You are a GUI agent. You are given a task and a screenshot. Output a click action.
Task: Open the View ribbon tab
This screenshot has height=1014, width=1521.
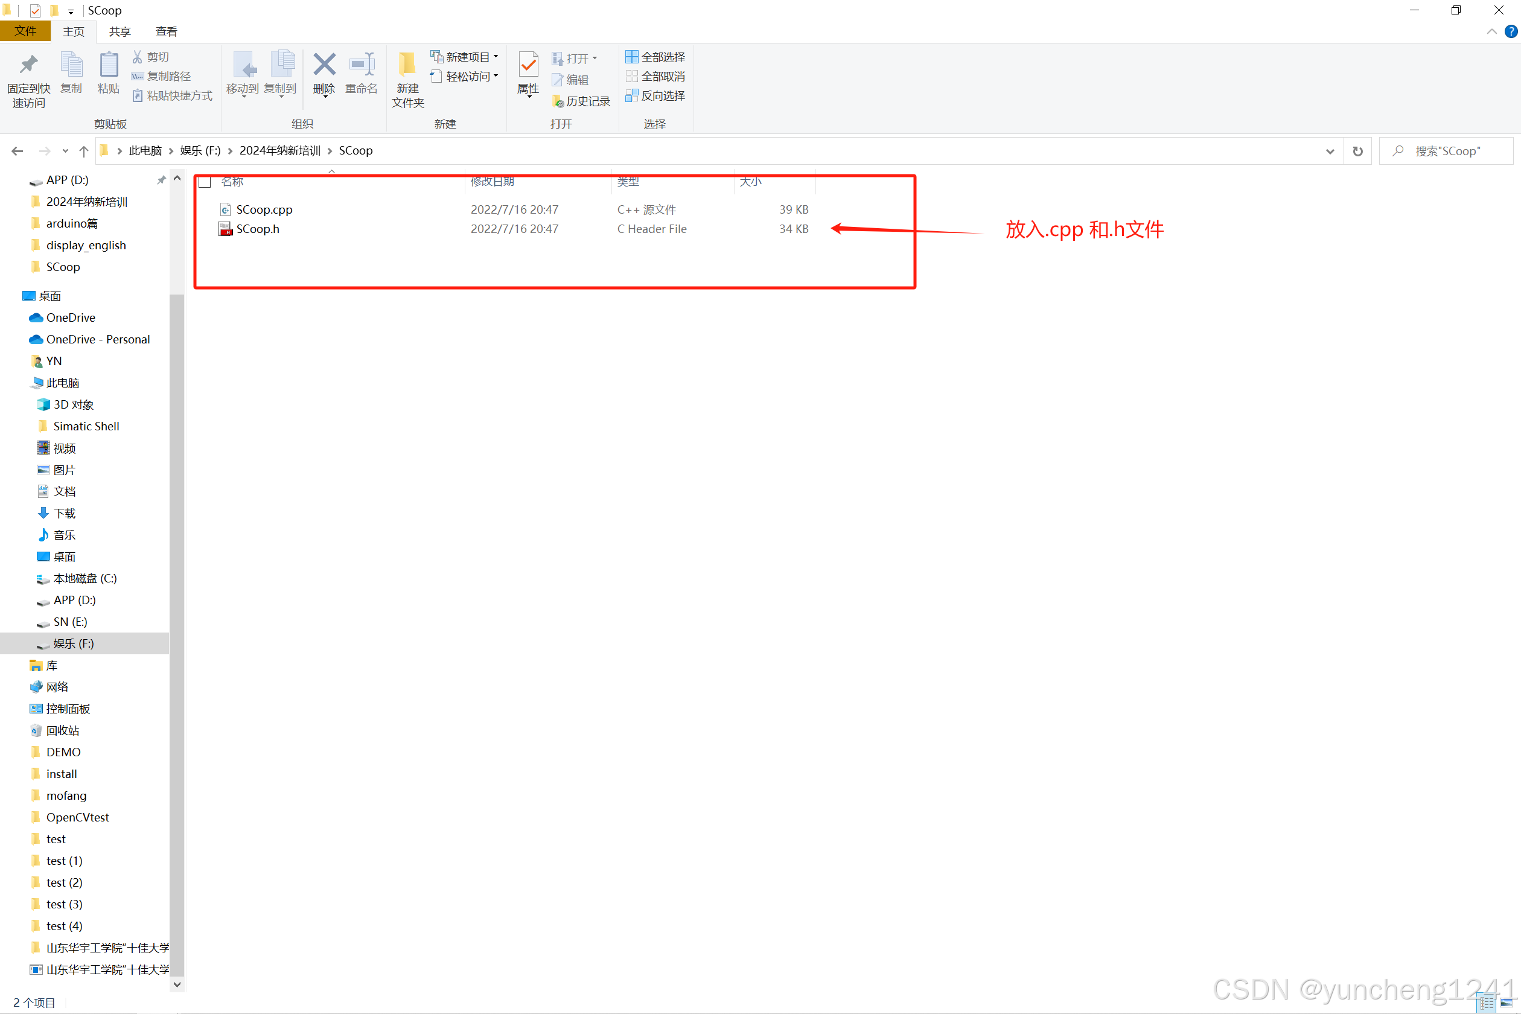(166, 31)
